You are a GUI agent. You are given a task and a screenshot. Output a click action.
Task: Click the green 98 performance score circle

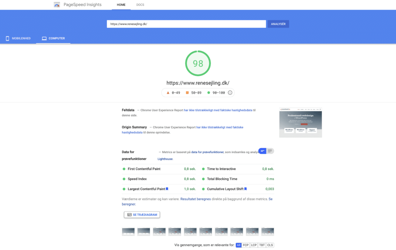click(x=198, y=63)
